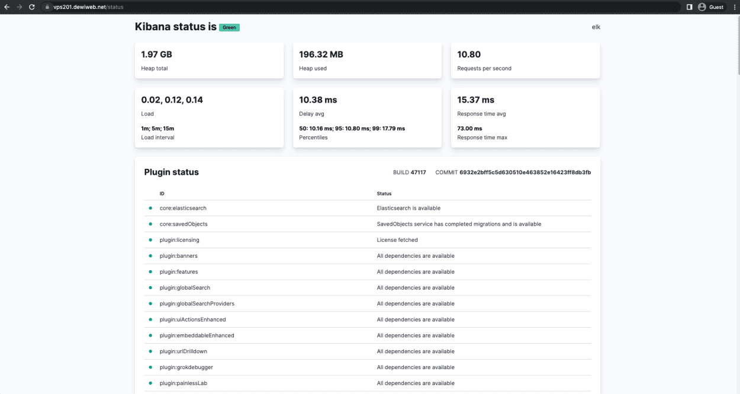Click the browser back arrow
Image resolution: width=740 pixels, height=394 pixels.
[x=7, y=7]
